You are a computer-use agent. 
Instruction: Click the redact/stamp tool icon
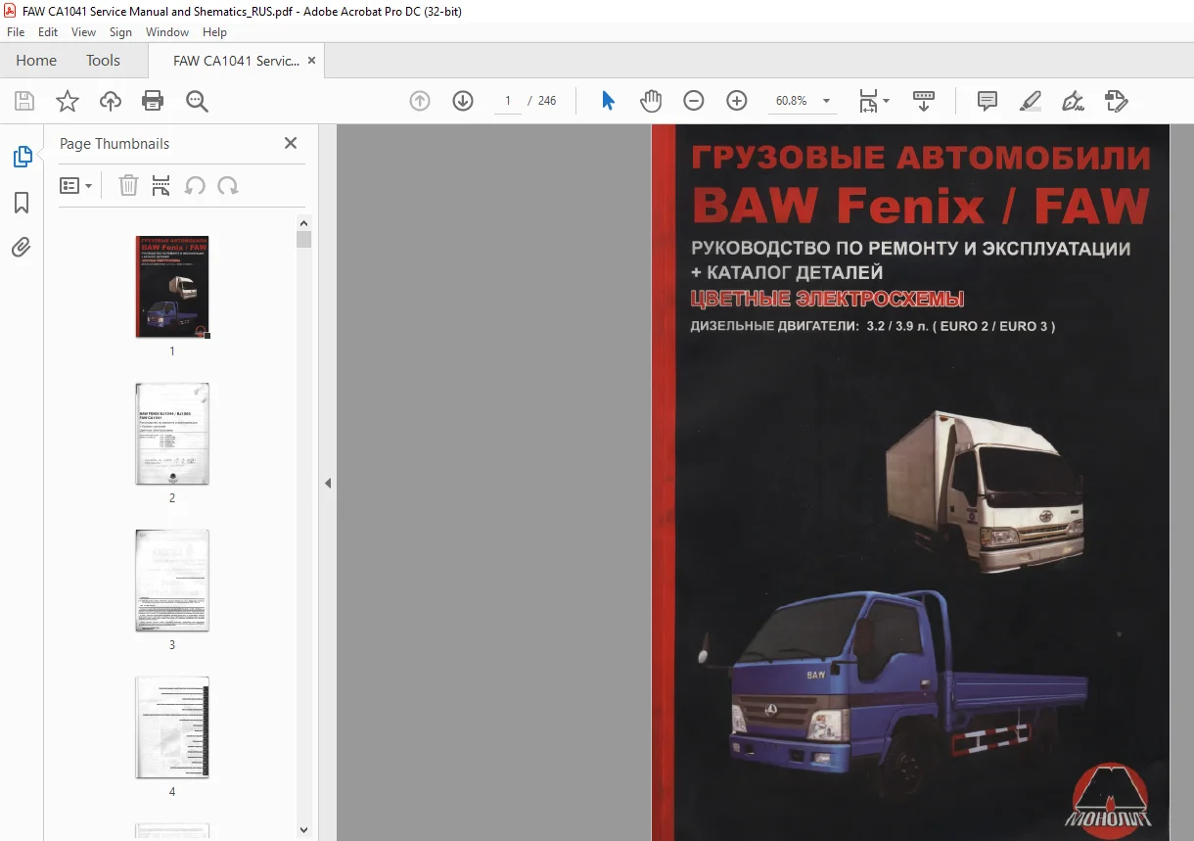[1117, 101]
